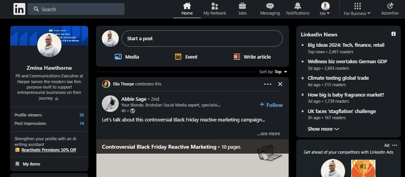Click the Harper James profile banner image
Image resolution: width=405 pixels, height=177 pixels.
click(x=49, y=36)
